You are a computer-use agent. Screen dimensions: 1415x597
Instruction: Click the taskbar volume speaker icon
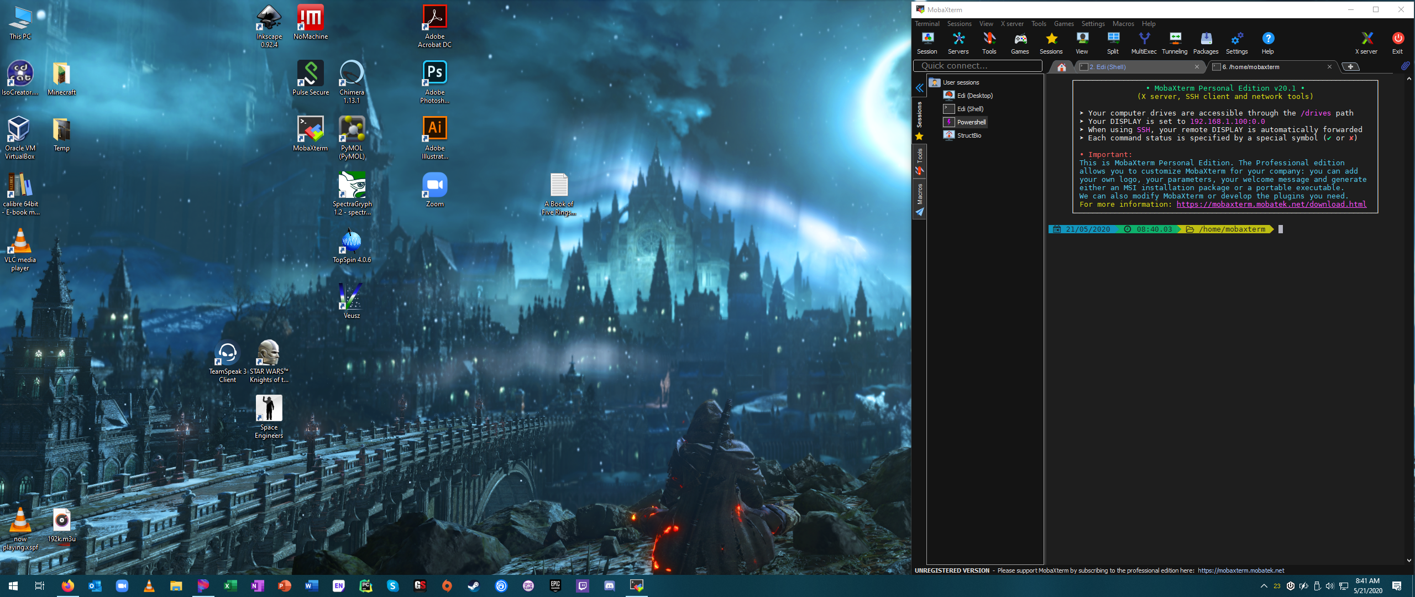1329,586
